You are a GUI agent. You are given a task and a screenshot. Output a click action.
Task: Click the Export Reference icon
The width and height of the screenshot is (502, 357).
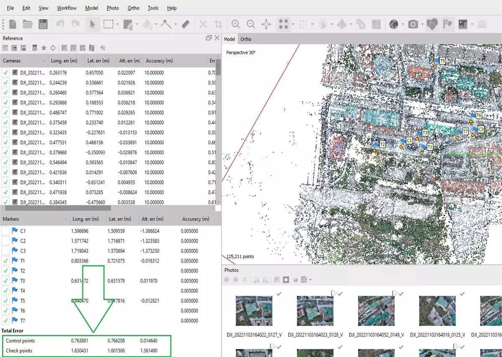14,48
